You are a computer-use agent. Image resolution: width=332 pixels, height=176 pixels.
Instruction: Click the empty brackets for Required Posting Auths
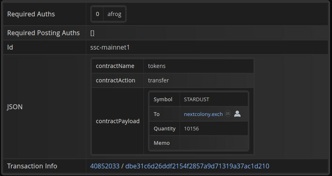[x=92, y=33]
